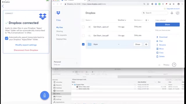Image resolution: width=186 pixels, height=104 pixels.
Task: Open list view options dropdown
Action: point(147,20)
